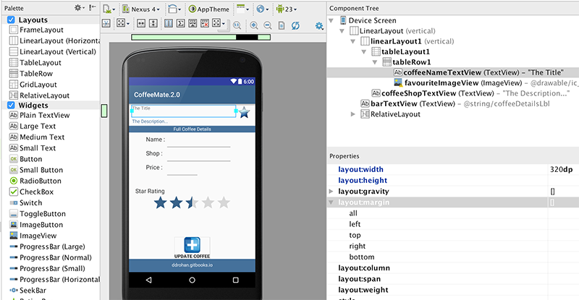Viewport: 579px width, 300px height.
Task: Select the layout:weight property row
Action: click(453, 290)
